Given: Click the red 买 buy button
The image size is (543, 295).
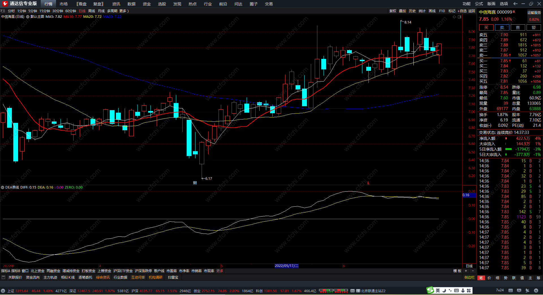Looking at the screenshot, I should (x=486, y=27).
